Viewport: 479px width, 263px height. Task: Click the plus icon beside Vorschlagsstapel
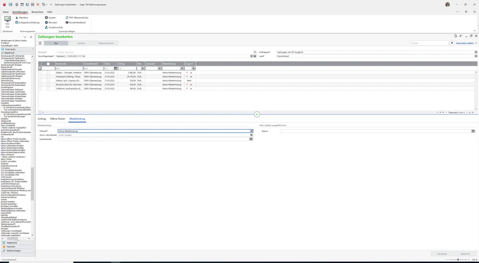[255, 56]
